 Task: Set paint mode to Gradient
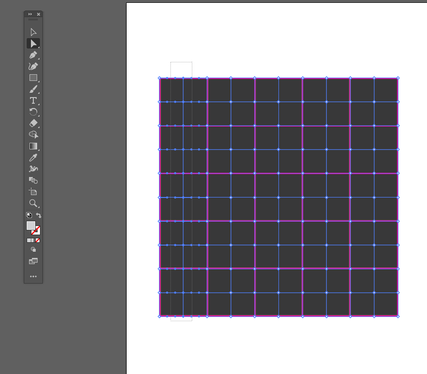(x=33, y=240)
